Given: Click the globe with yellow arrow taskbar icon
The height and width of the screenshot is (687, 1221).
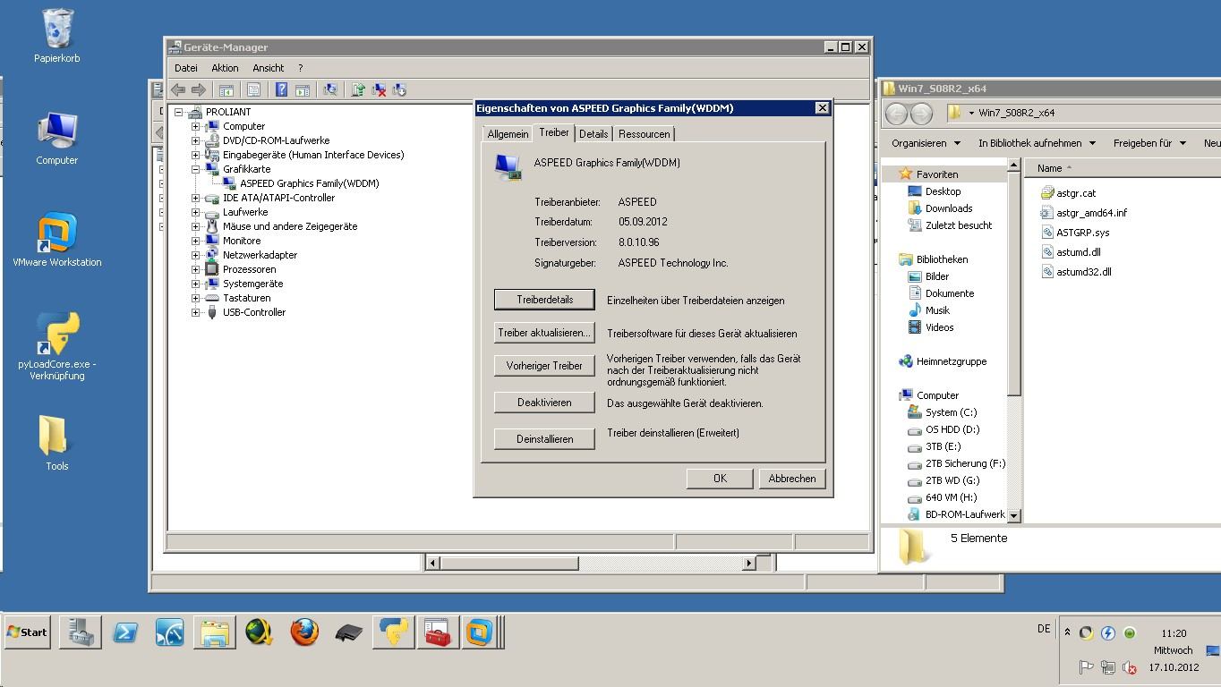Looking at the screenshot, I should click(x=259, y=632).
